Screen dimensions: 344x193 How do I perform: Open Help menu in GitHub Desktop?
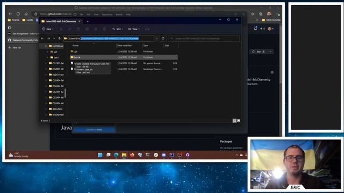click(128, 14)
